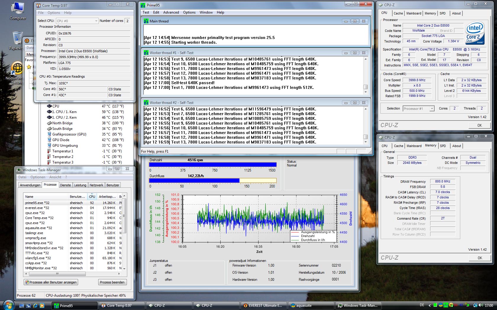Click the volume icon in system tray
This screenshot has width=497, height=310.
(x=481, y=305)
